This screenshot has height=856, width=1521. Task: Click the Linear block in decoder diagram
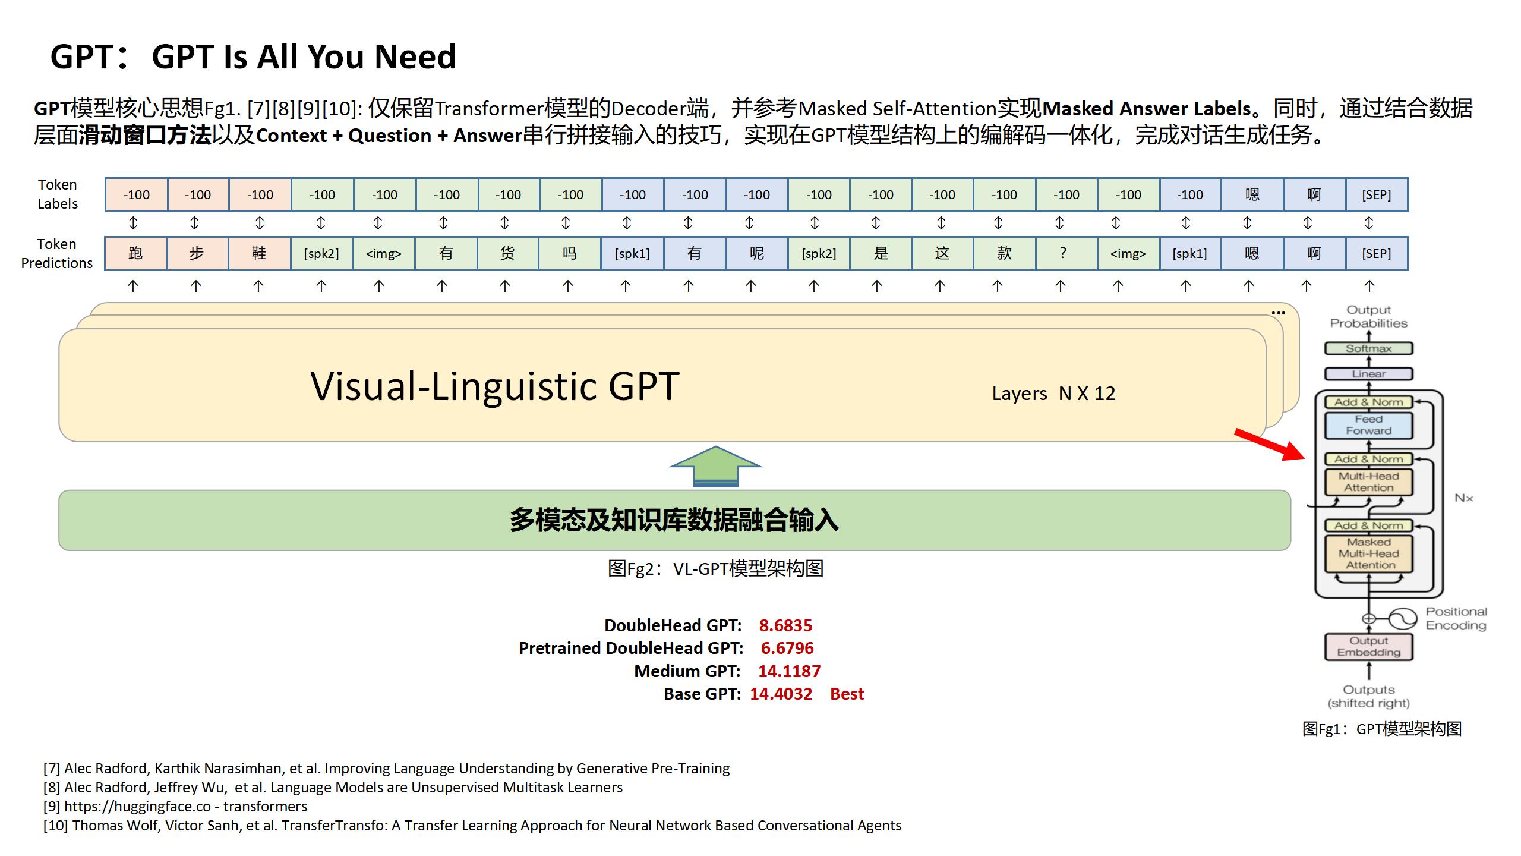(1368, 374)
